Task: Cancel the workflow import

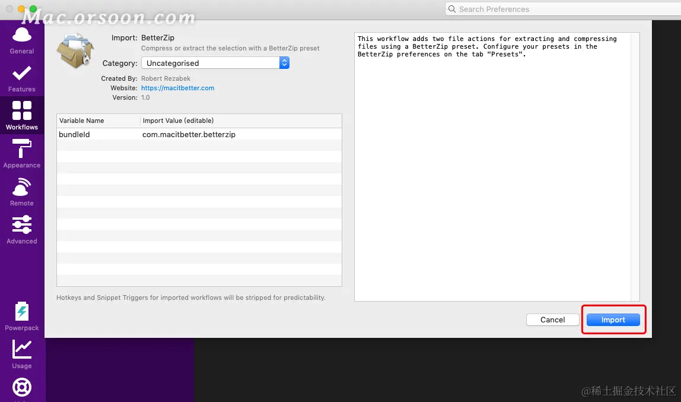Action: coord(552,320)
